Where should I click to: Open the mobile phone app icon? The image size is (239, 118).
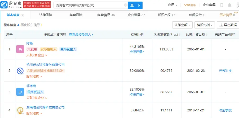click(222, 5)
